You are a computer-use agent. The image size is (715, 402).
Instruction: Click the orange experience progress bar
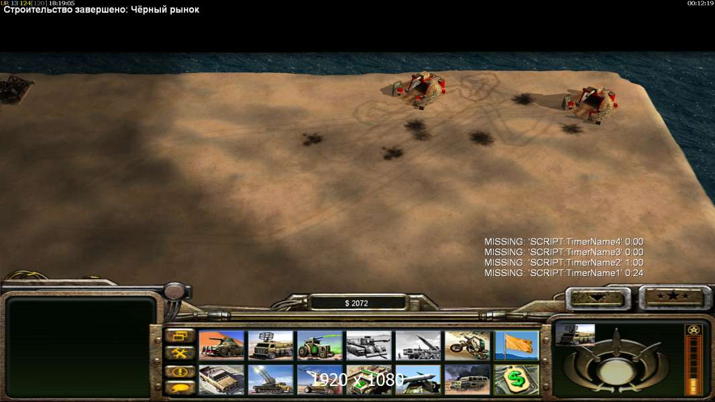click(694, 365)
